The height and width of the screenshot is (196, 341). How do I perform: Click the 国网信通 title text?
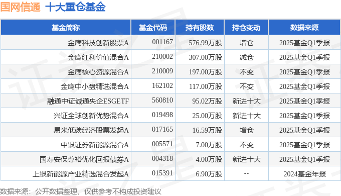(x=20, y=7)
